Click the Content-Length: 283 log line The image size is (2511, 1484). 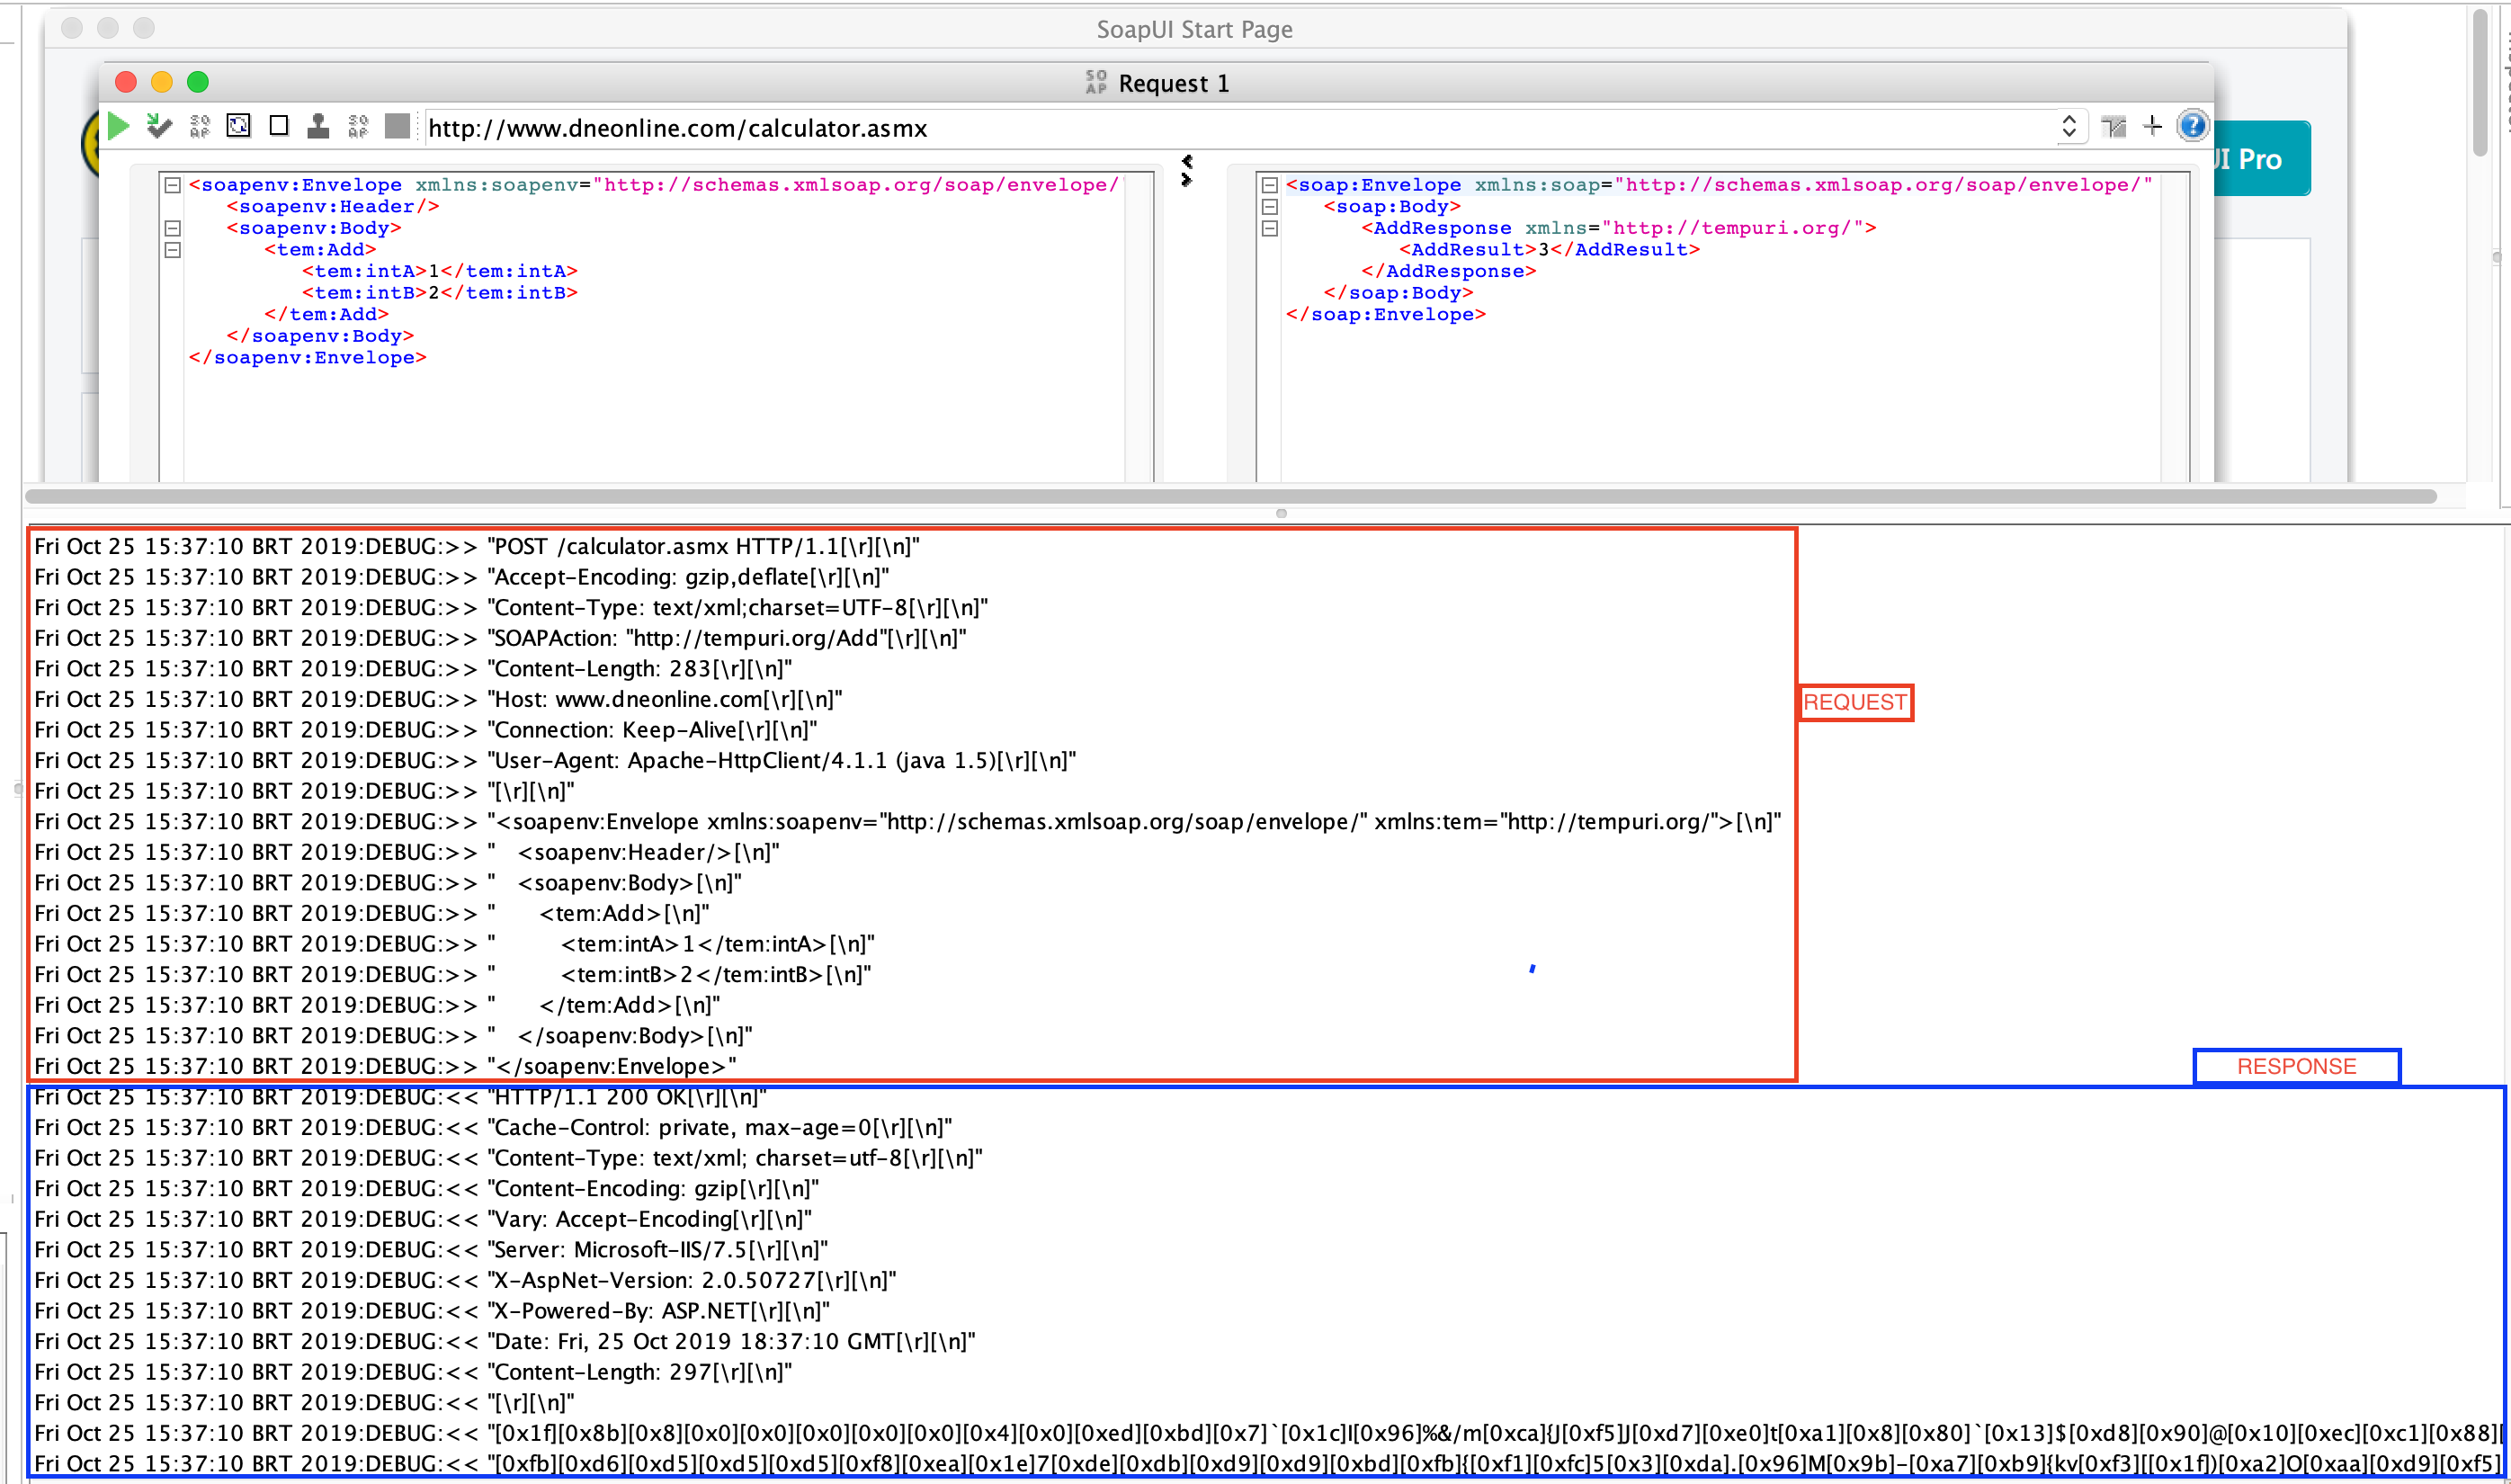pyautogui.click(x=413, y=669)
